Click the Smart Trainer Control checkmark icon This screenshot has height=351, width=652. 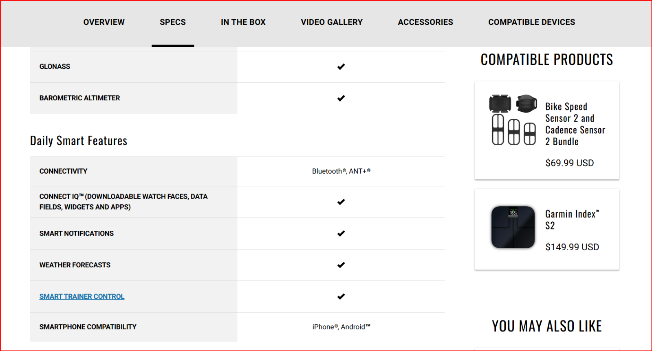tap(341, 296)
